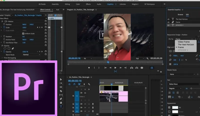This screenshot has width=200, height=116.
Task: Choose The Vast Horizon in pin list
Action: coord(186,44)
